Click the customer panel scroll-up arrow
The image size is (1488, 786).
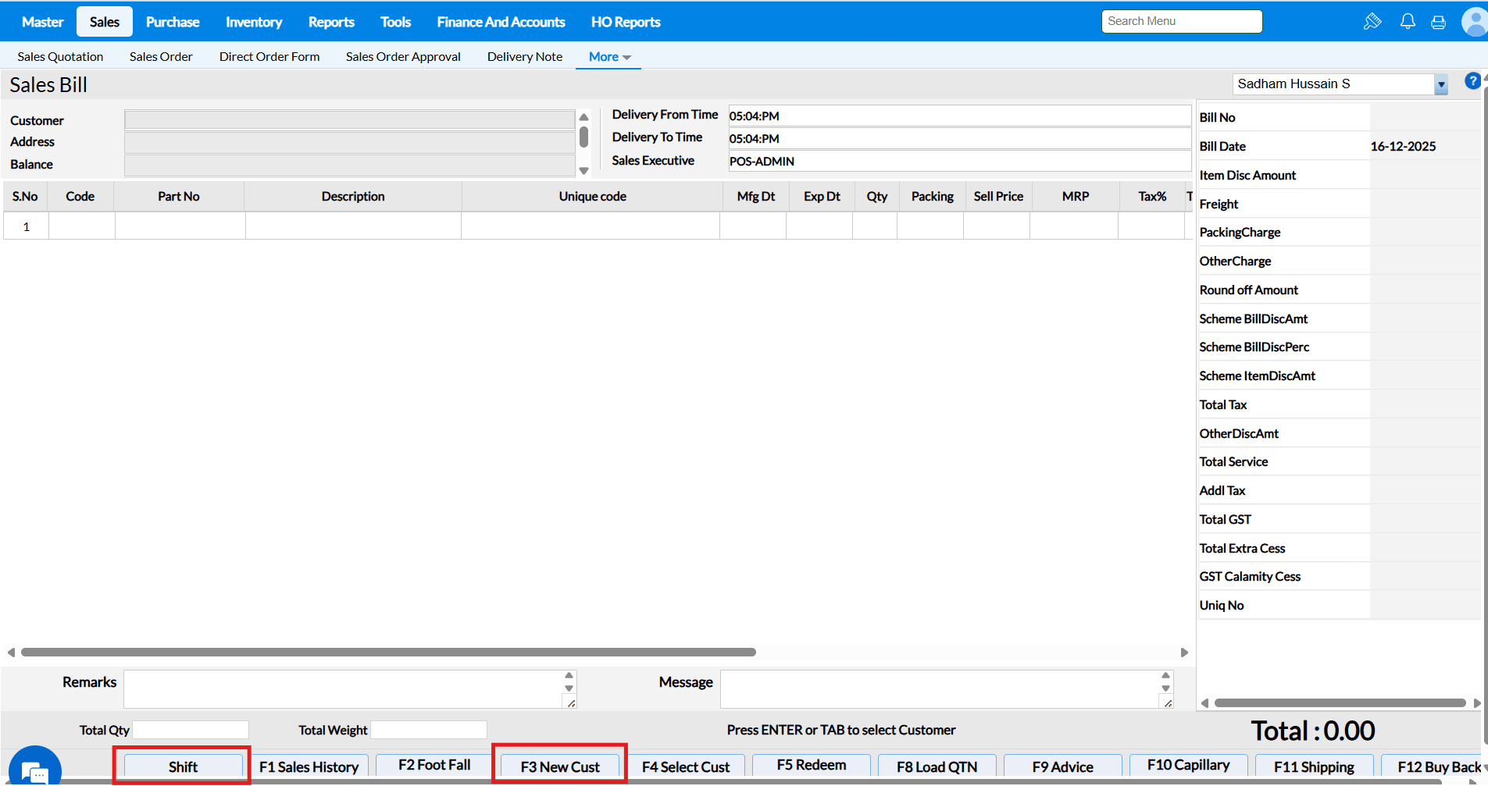pyautogui.click(x=583, y=117)
